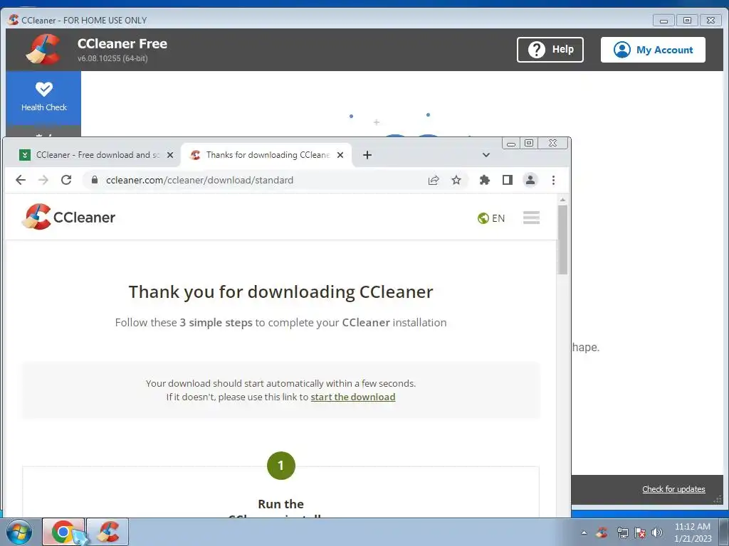Open the website hamburger menu
Viewport: 729px width, 546px height.
(531, 218)
